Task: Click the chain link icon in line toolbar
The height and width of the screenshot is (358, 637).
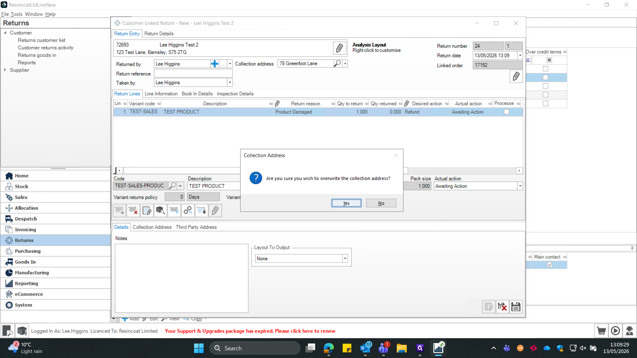Action: (x=188, y=210)
